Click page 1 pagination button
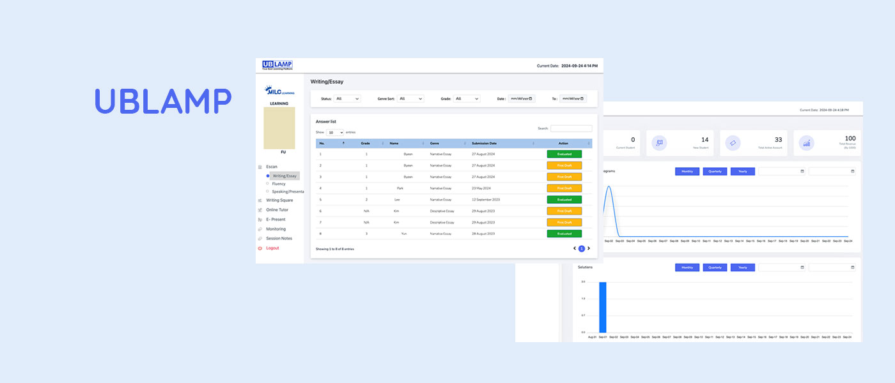The image size is (895, 383). [x=581, y=248]
